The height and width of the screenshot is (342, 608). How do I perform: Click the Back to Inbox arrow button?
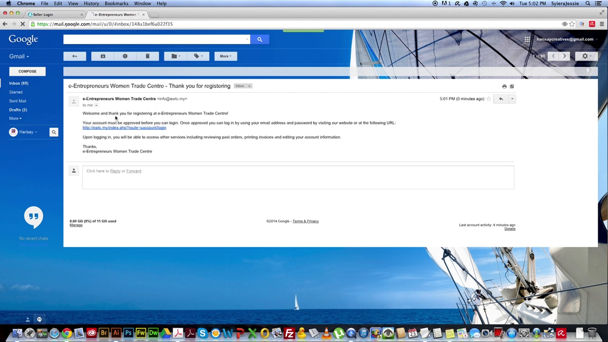coord(74,56)
